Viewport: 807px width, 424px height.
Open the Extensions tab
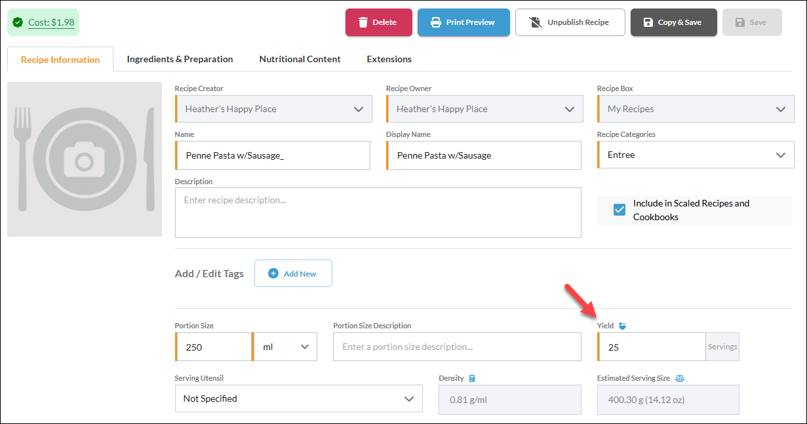[x=389, y=59]
